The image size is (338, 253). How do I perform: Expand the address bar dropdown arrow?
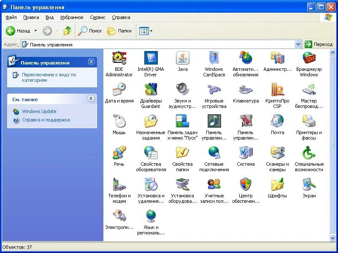pos(298,44)
